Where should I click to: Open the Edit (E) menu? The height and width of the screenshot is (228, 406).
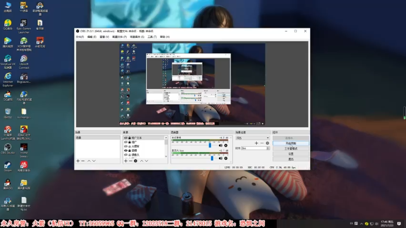[92, 37]
